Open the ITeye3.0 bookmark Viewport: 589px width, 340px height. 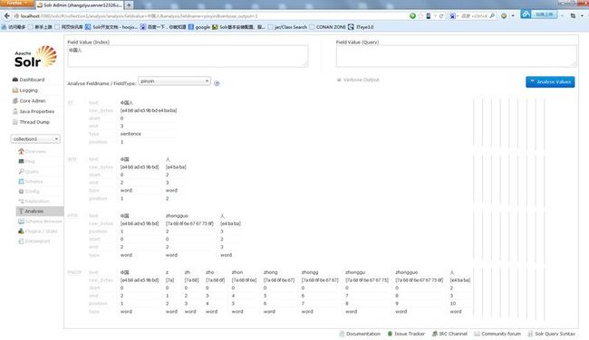tap(361, 27)
